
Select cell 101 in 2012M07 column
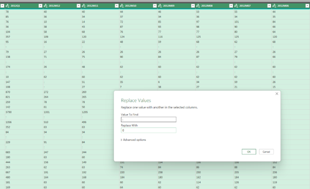[x=253, y=22]
